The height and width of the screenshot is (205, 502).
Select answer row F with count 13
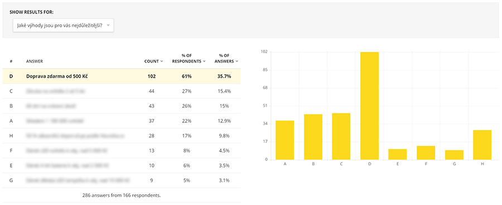pos(122,150)
